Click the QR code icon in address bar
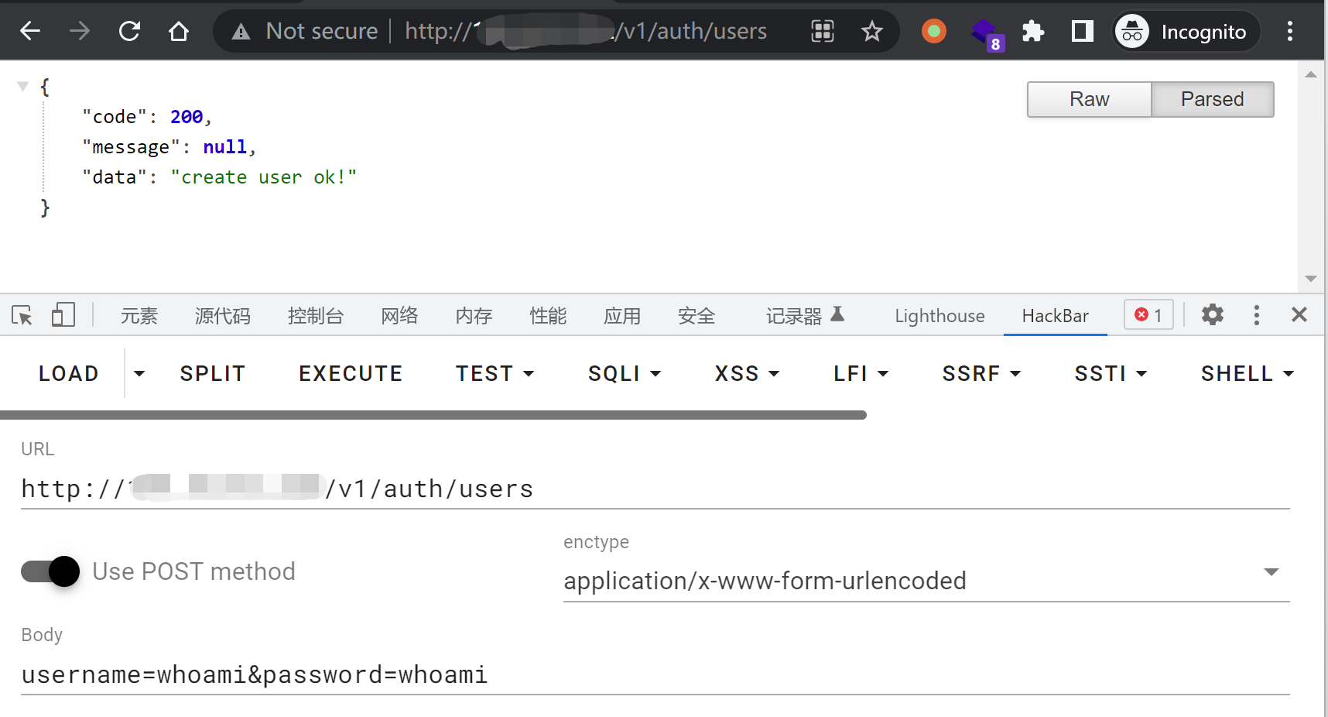 (822, 31)
